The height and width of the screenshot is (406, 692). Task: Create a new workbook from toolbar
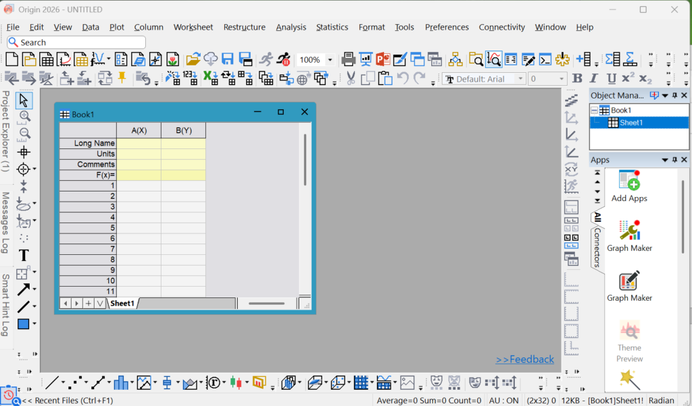[47, 59]
